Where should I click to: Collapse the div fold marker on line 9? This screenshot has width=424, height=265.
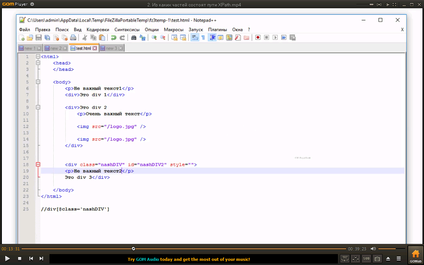tap(38, 108)
